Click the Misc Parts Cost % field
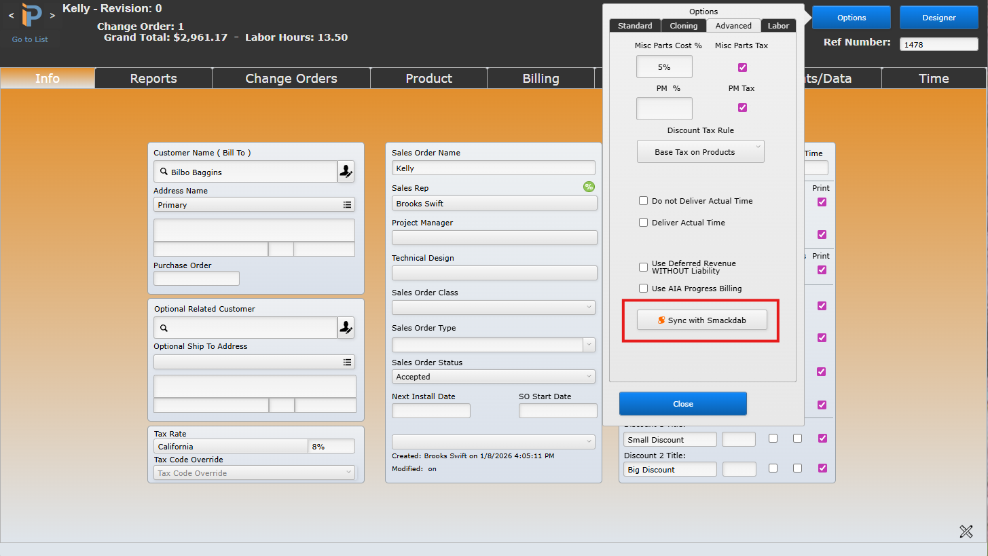 pyautogui.click(x=663, y=67)
